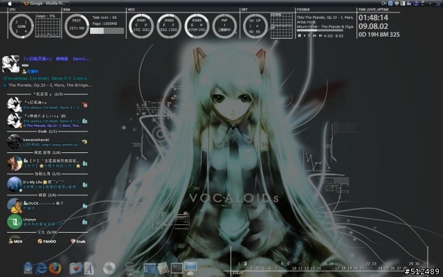Collapse the (1/2) contact group
Viewport: 443px width, 277px height.
point(48,174)
